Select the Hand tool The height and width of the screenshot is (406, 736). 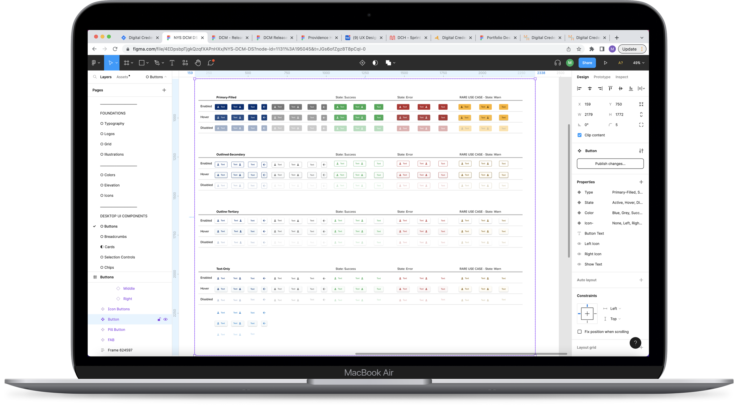[x=198, y=63]
